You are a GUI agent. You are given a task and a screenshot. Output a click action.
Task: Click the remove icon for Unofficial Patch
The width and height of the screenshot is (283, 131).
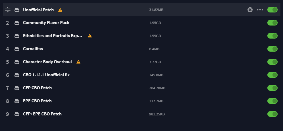[x=250, y=10]
